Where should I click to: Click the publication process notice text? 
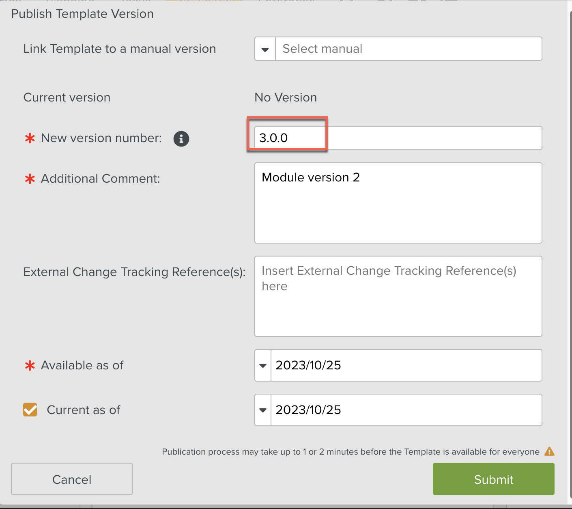[x=351, y=452]
